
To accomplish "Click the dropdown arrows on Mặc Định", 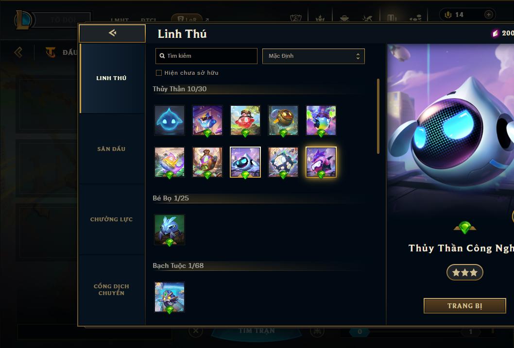I will [358, 56].
